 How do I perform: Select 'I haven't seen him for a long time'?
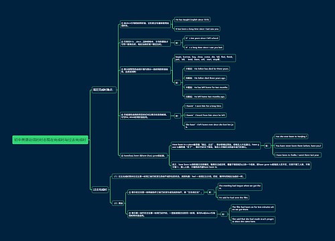pos(204,106)
